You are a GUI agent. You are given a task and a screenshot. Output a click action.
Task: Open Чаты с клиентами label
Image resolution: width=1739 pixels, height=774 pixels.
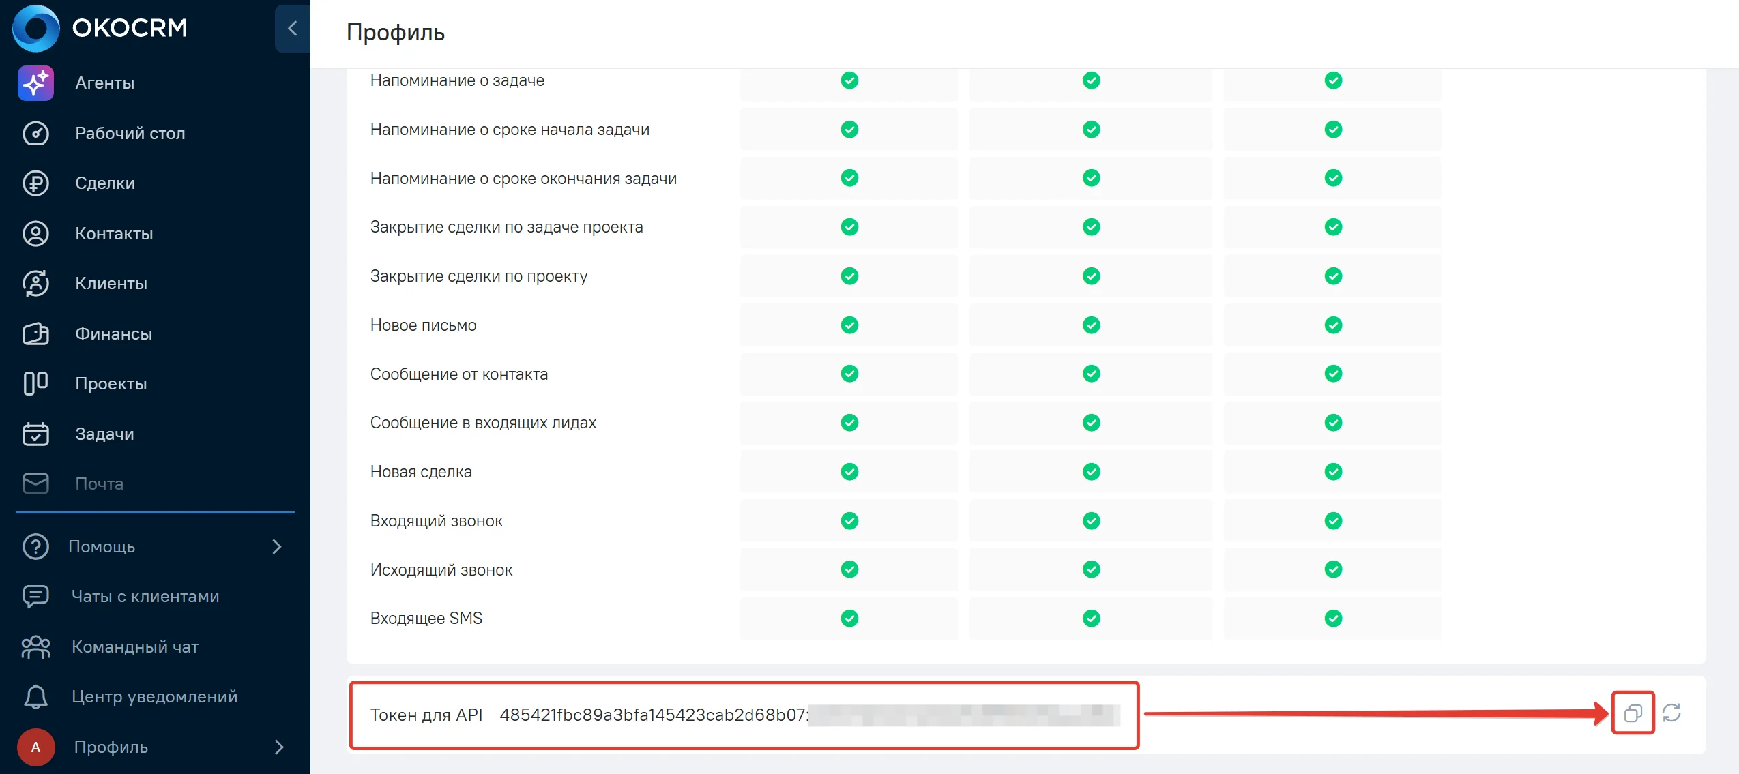(x=145, y=597)
